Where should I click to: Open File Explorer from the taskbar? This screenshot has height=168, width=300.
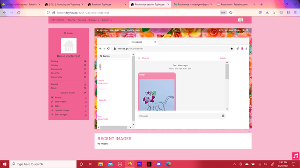pos(100,164)
